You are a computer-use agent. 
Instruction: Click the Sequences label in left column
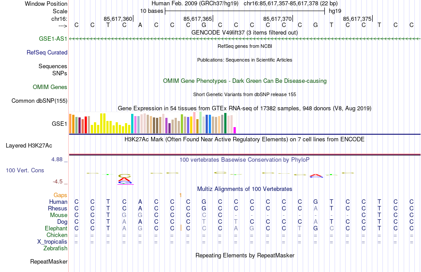click(x=53, y=66)
